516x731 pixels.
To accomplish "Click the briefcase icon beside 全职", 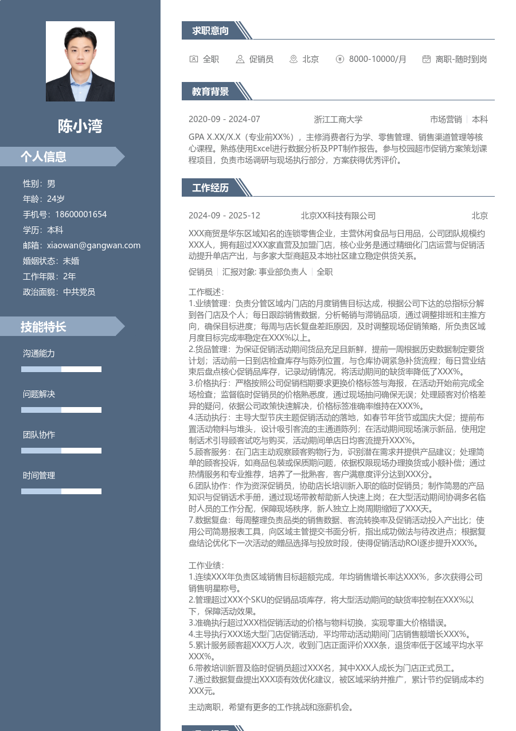I will tap(193, 59).
